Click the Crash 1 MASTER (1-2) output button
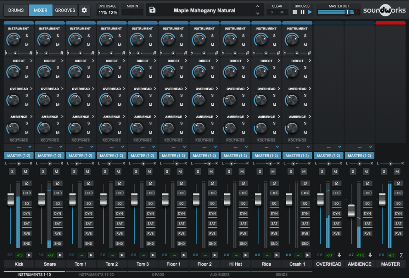The width and height of the screenshot is (409, 278). pyautogui.click(x=297, y=156)
